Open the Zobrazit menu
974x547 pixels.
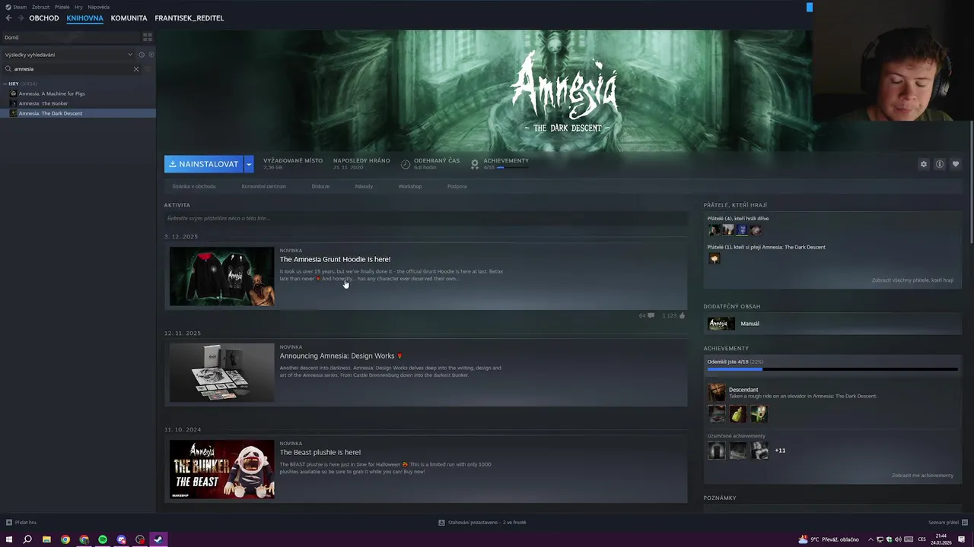[x=40, y=7]
